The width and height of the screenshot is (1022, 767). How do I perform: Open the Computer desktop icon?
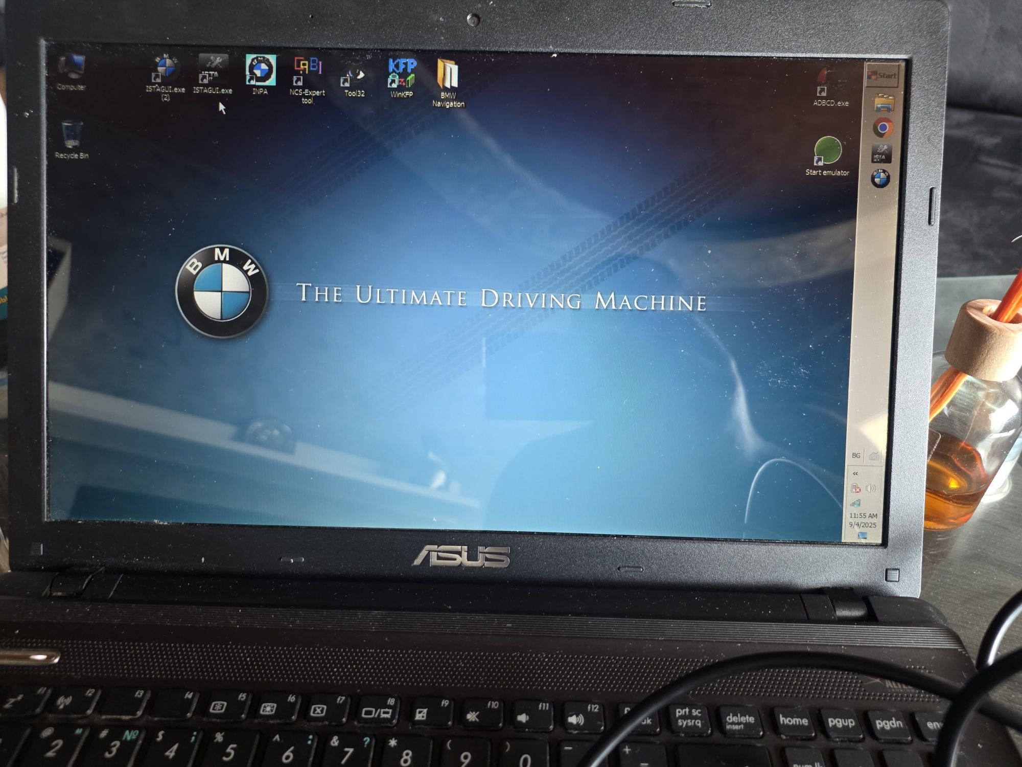pyautogui.click(x=71, y=72)
